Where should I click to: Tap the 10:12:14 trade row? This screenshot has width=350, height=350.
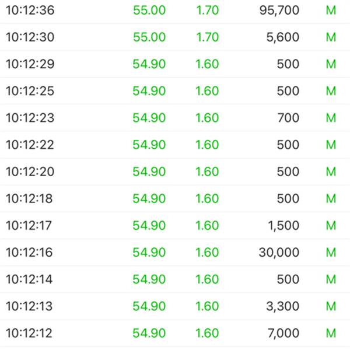[175, 279]
